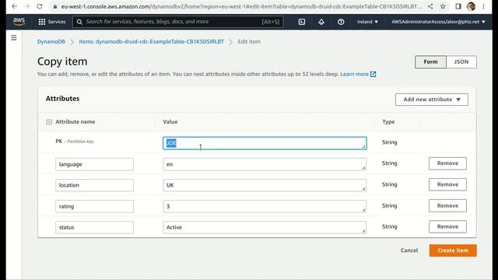
Task: Click the PK value field containing JOE
Action: (265, 143)
